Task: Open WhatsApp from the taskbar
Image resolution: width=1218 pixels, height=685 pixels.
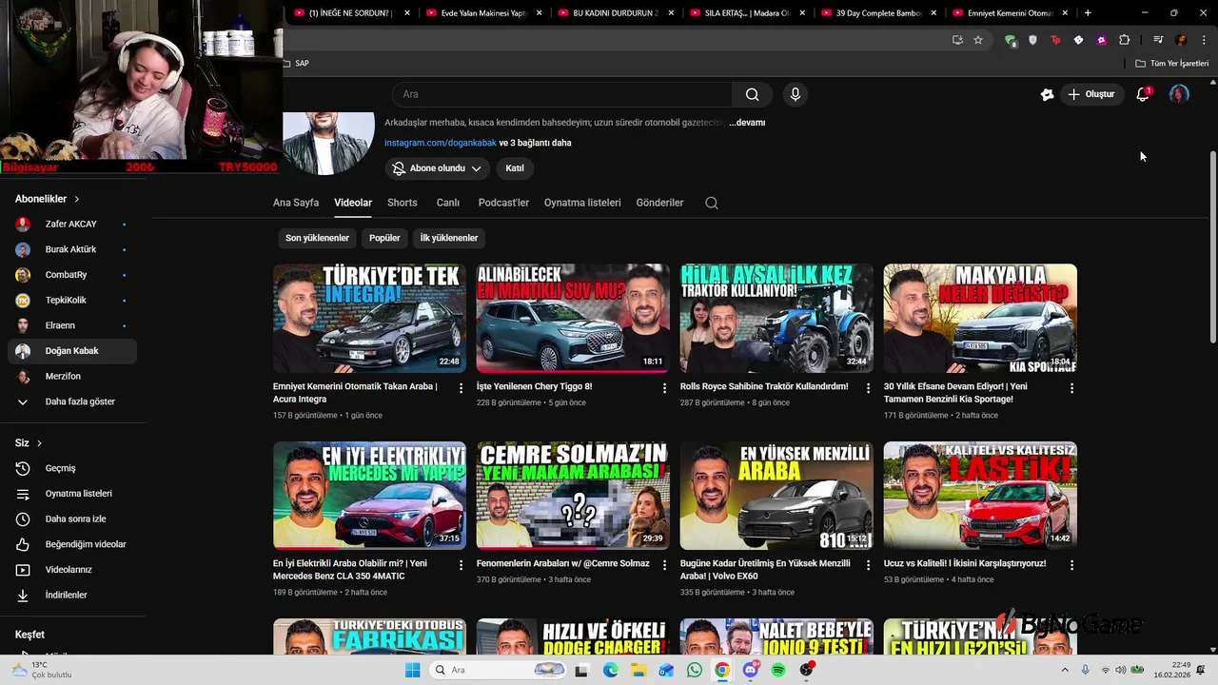Action: point(695,670)
